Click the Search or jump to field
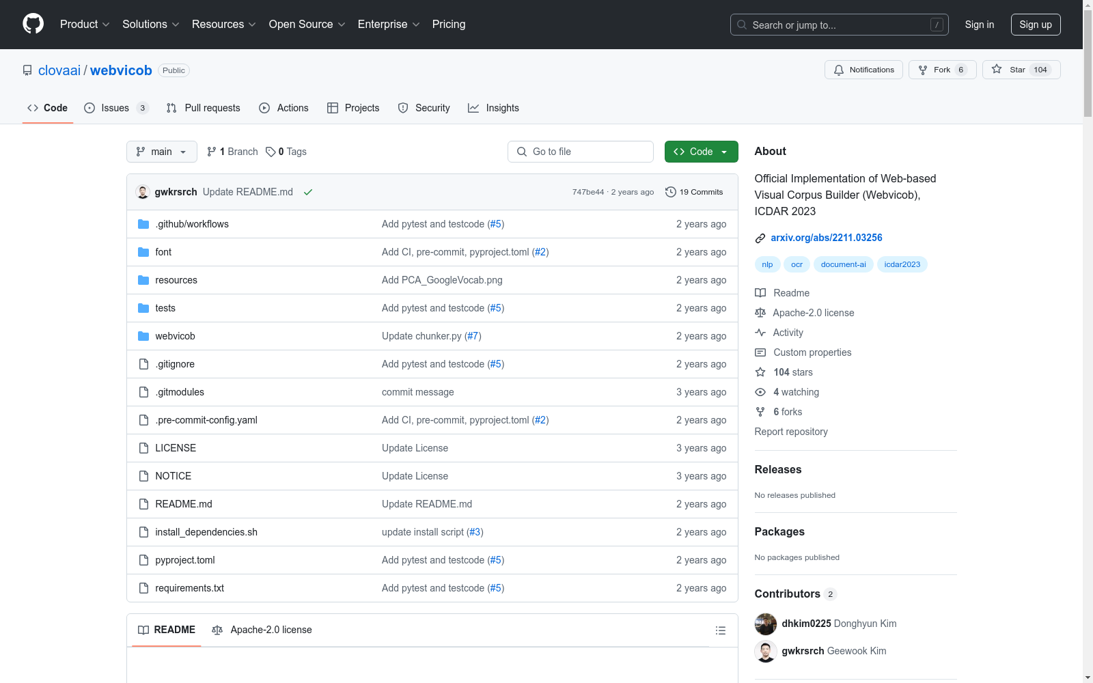This screenshot has width=1093, height=683. click(x=840, y=25)
